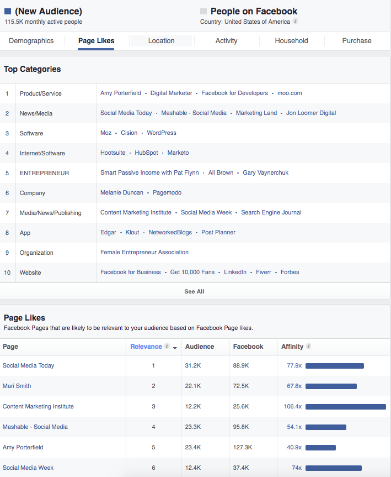Click Mashable - Social Media in Page Likes table

(35, 427)
